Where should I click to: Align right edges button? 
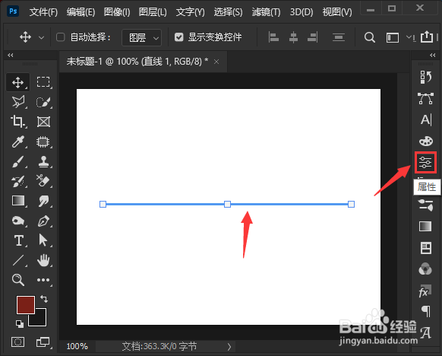coord(312,37)
